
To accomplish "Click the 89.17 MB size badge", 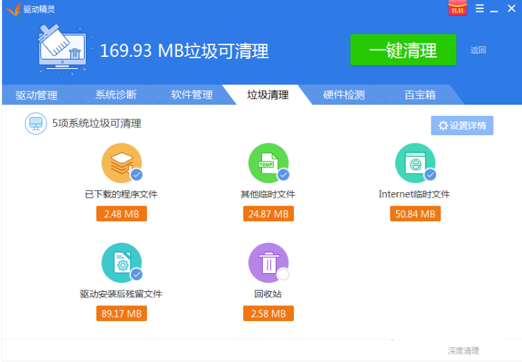I will pyautogui.click(x=121, y=313).
